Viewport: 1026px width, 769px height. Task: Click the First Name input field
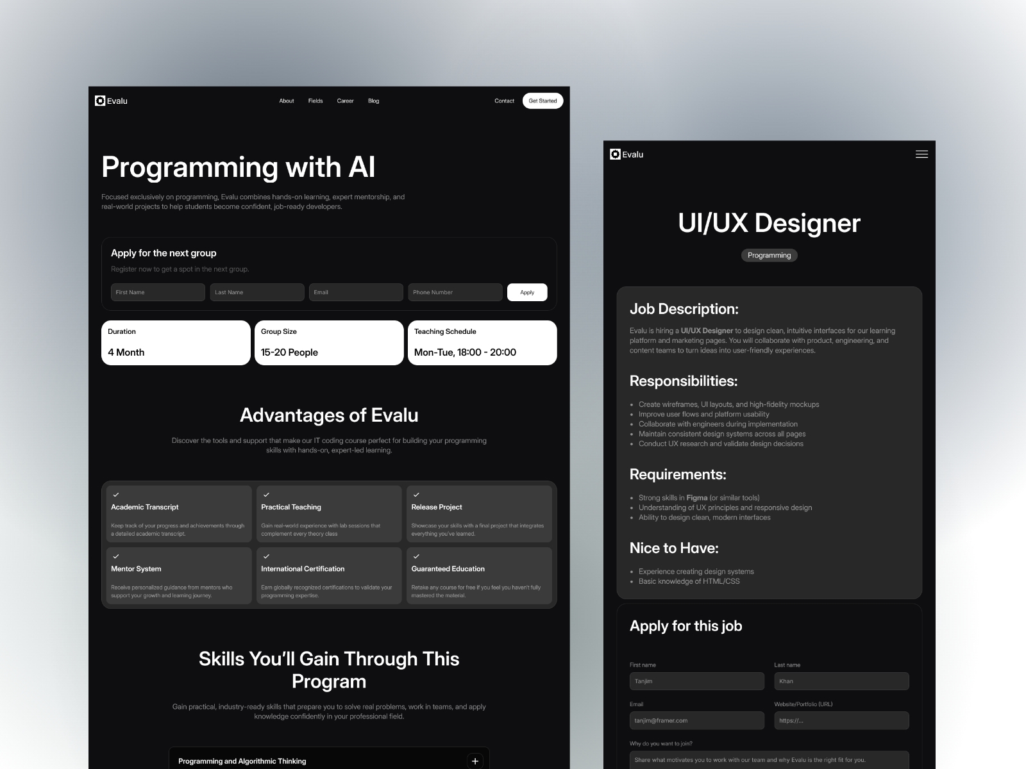click(x=158, y=292)
